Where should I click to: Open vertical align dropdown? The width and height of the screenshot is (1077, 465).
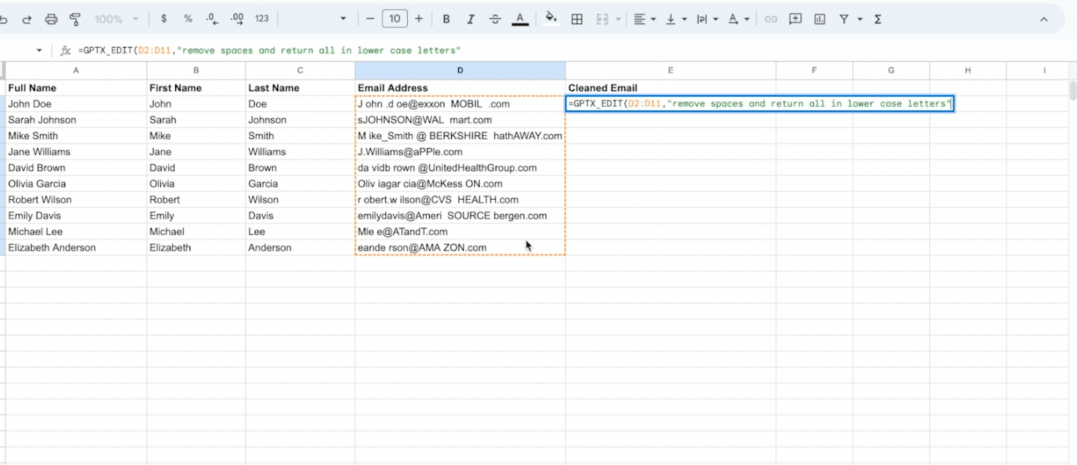[675, 20]
